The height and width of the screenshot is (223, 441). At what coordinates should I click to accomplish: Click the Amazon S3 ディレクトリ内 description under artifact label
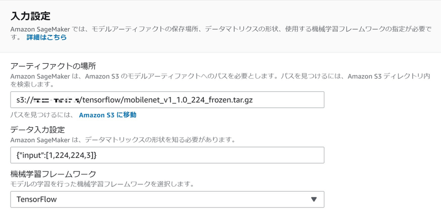pyautogui.click(x=220, y=80)
